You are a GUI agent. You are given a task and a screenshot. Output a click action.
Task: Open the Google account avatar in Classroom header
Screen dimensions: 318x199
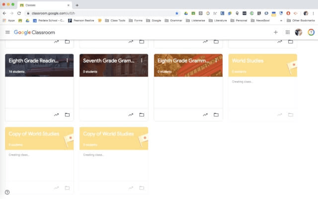point(298,32)
